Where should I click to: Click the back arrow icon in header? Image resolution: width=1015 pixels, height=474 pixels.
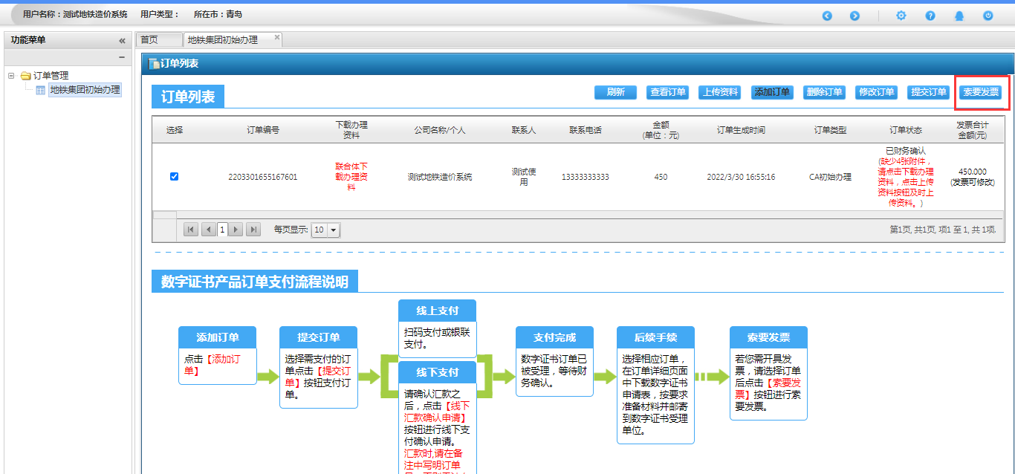click(827, 16)
